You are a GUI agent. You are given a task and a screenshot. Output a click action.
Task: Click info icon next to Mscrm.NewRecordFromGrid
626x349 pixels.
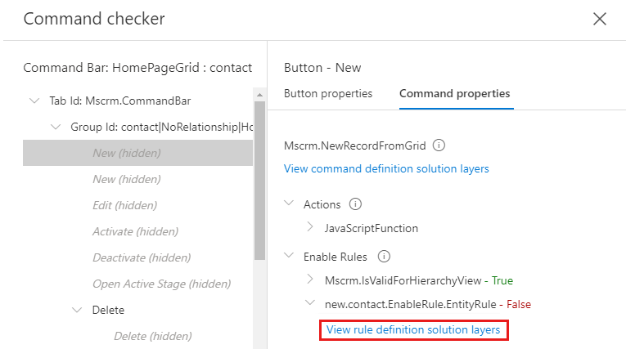pyautogui.click(x=439, y=145)
